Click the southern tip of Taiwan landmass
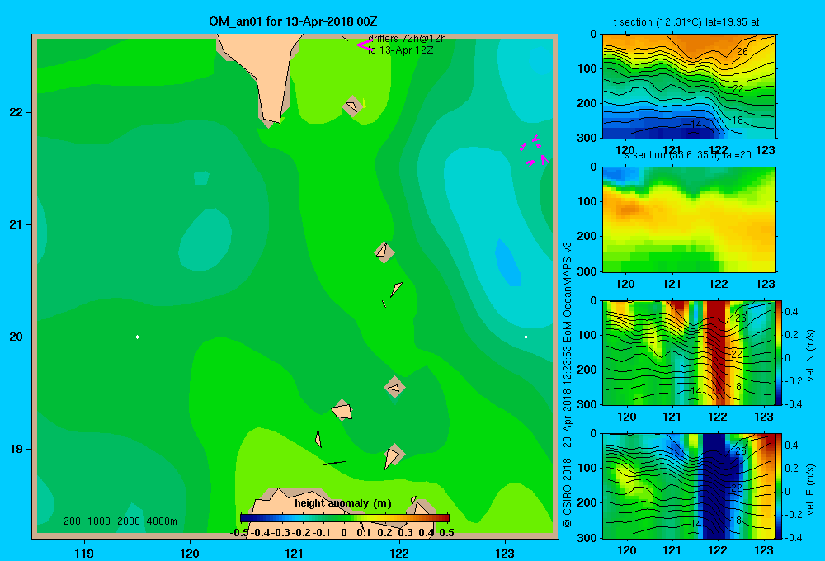 (272, 117)
